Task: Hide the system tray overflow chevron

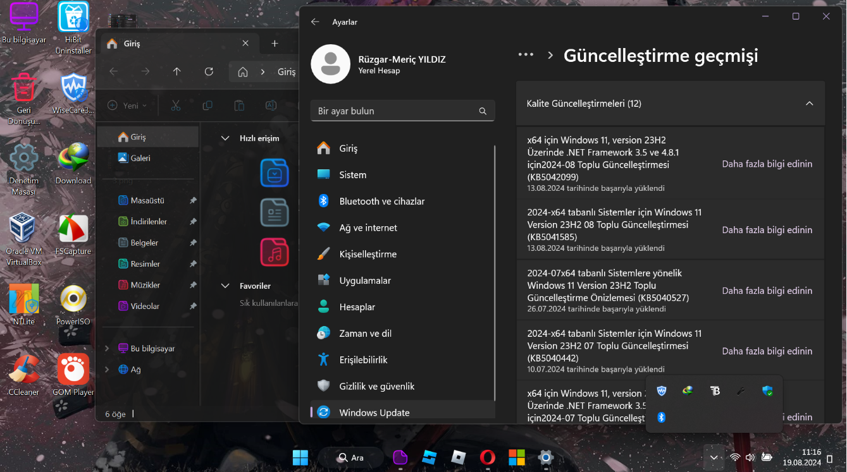Action: (714, 457)
